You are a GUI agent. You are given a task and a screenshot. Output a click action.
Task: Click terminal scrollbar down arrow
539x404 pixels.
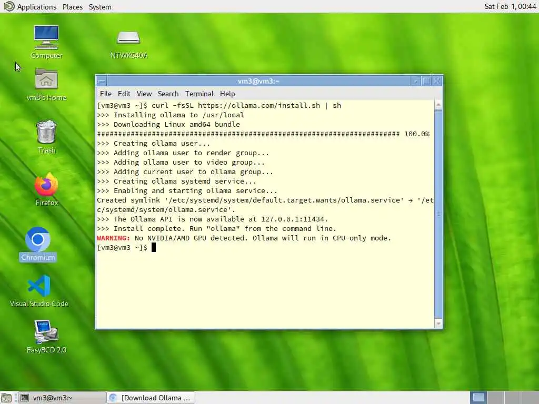pyautogui.click(x=438, y=324)
